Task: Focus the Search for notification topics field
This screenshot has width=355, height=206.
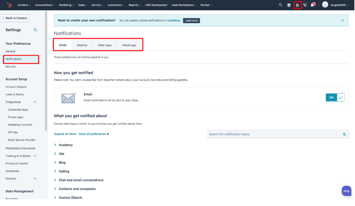Action: click(278, 134)
